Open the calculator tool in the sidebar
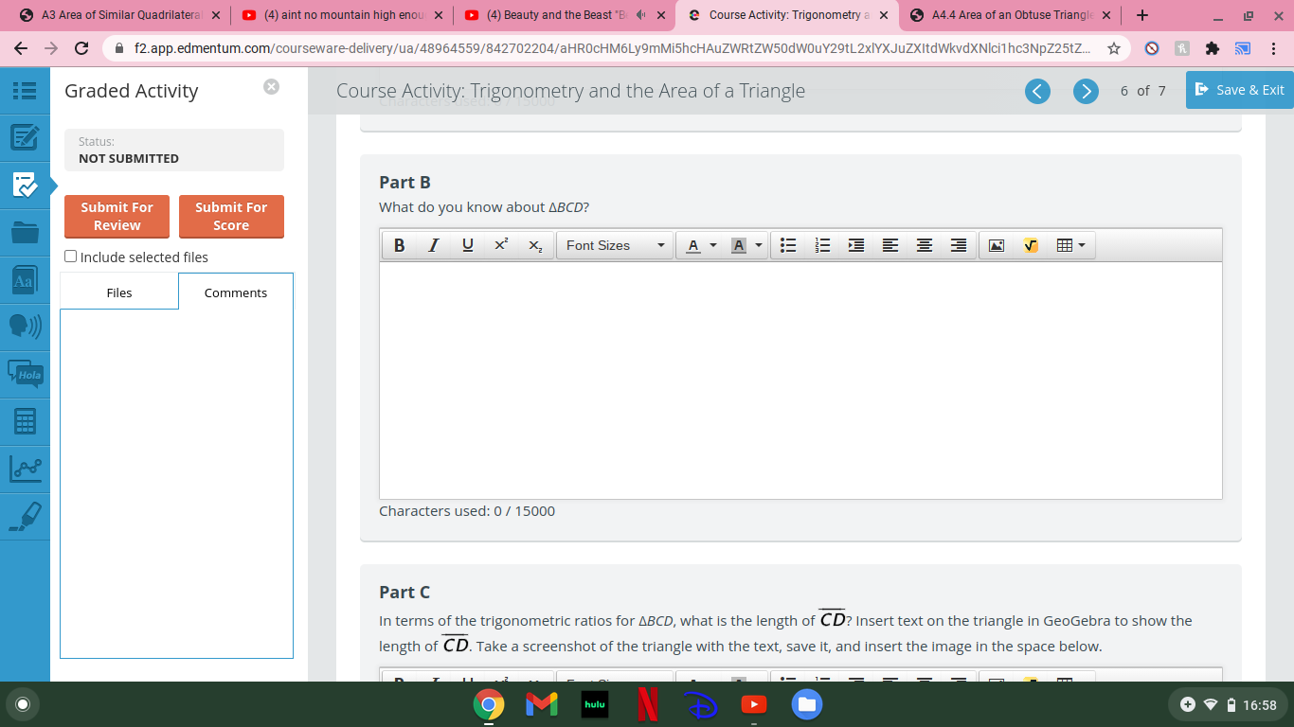 tap(24, 419)
